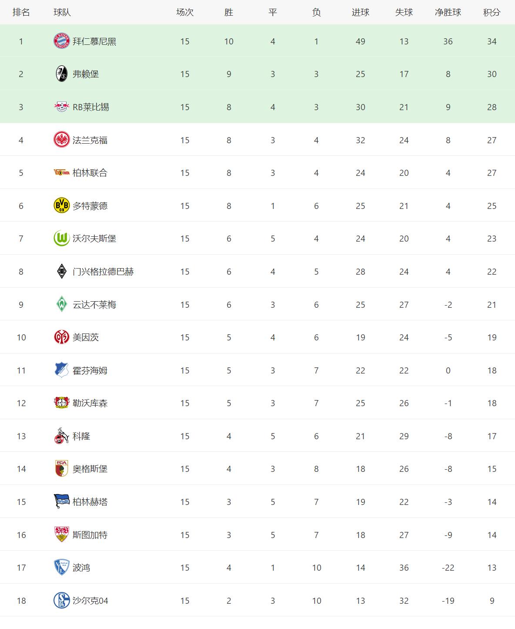Click the Mainz 05 red logo
The height and width of the screenshot is (629, 515).
click(x=61, y=337)
